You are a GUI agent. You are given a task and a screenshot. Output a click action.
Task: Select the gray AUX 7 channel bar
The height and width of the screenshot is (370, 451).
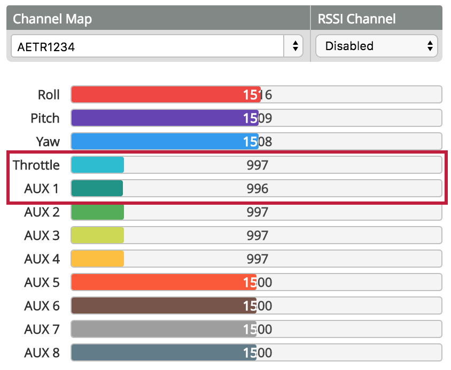tap(164, 329)
